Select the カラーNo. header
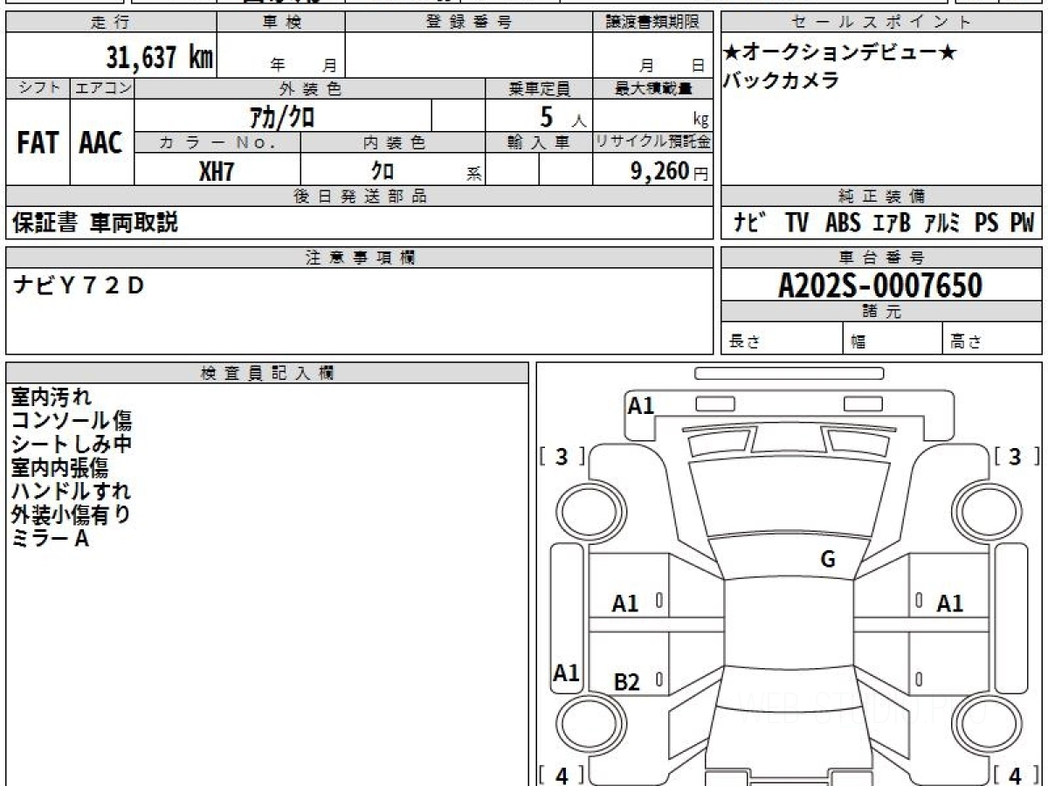Screen dimensions: 1048x786 coord(217,142)
